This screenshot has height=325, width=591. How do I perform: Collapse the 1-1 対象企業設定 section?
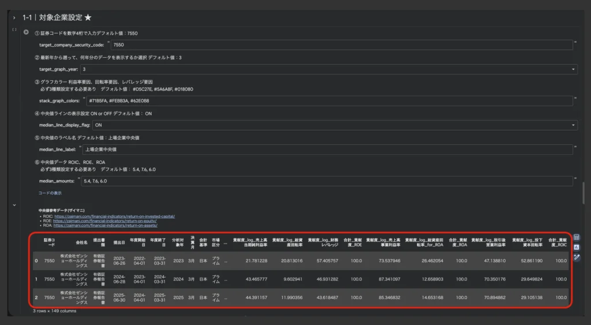click(x=14, y=18)
